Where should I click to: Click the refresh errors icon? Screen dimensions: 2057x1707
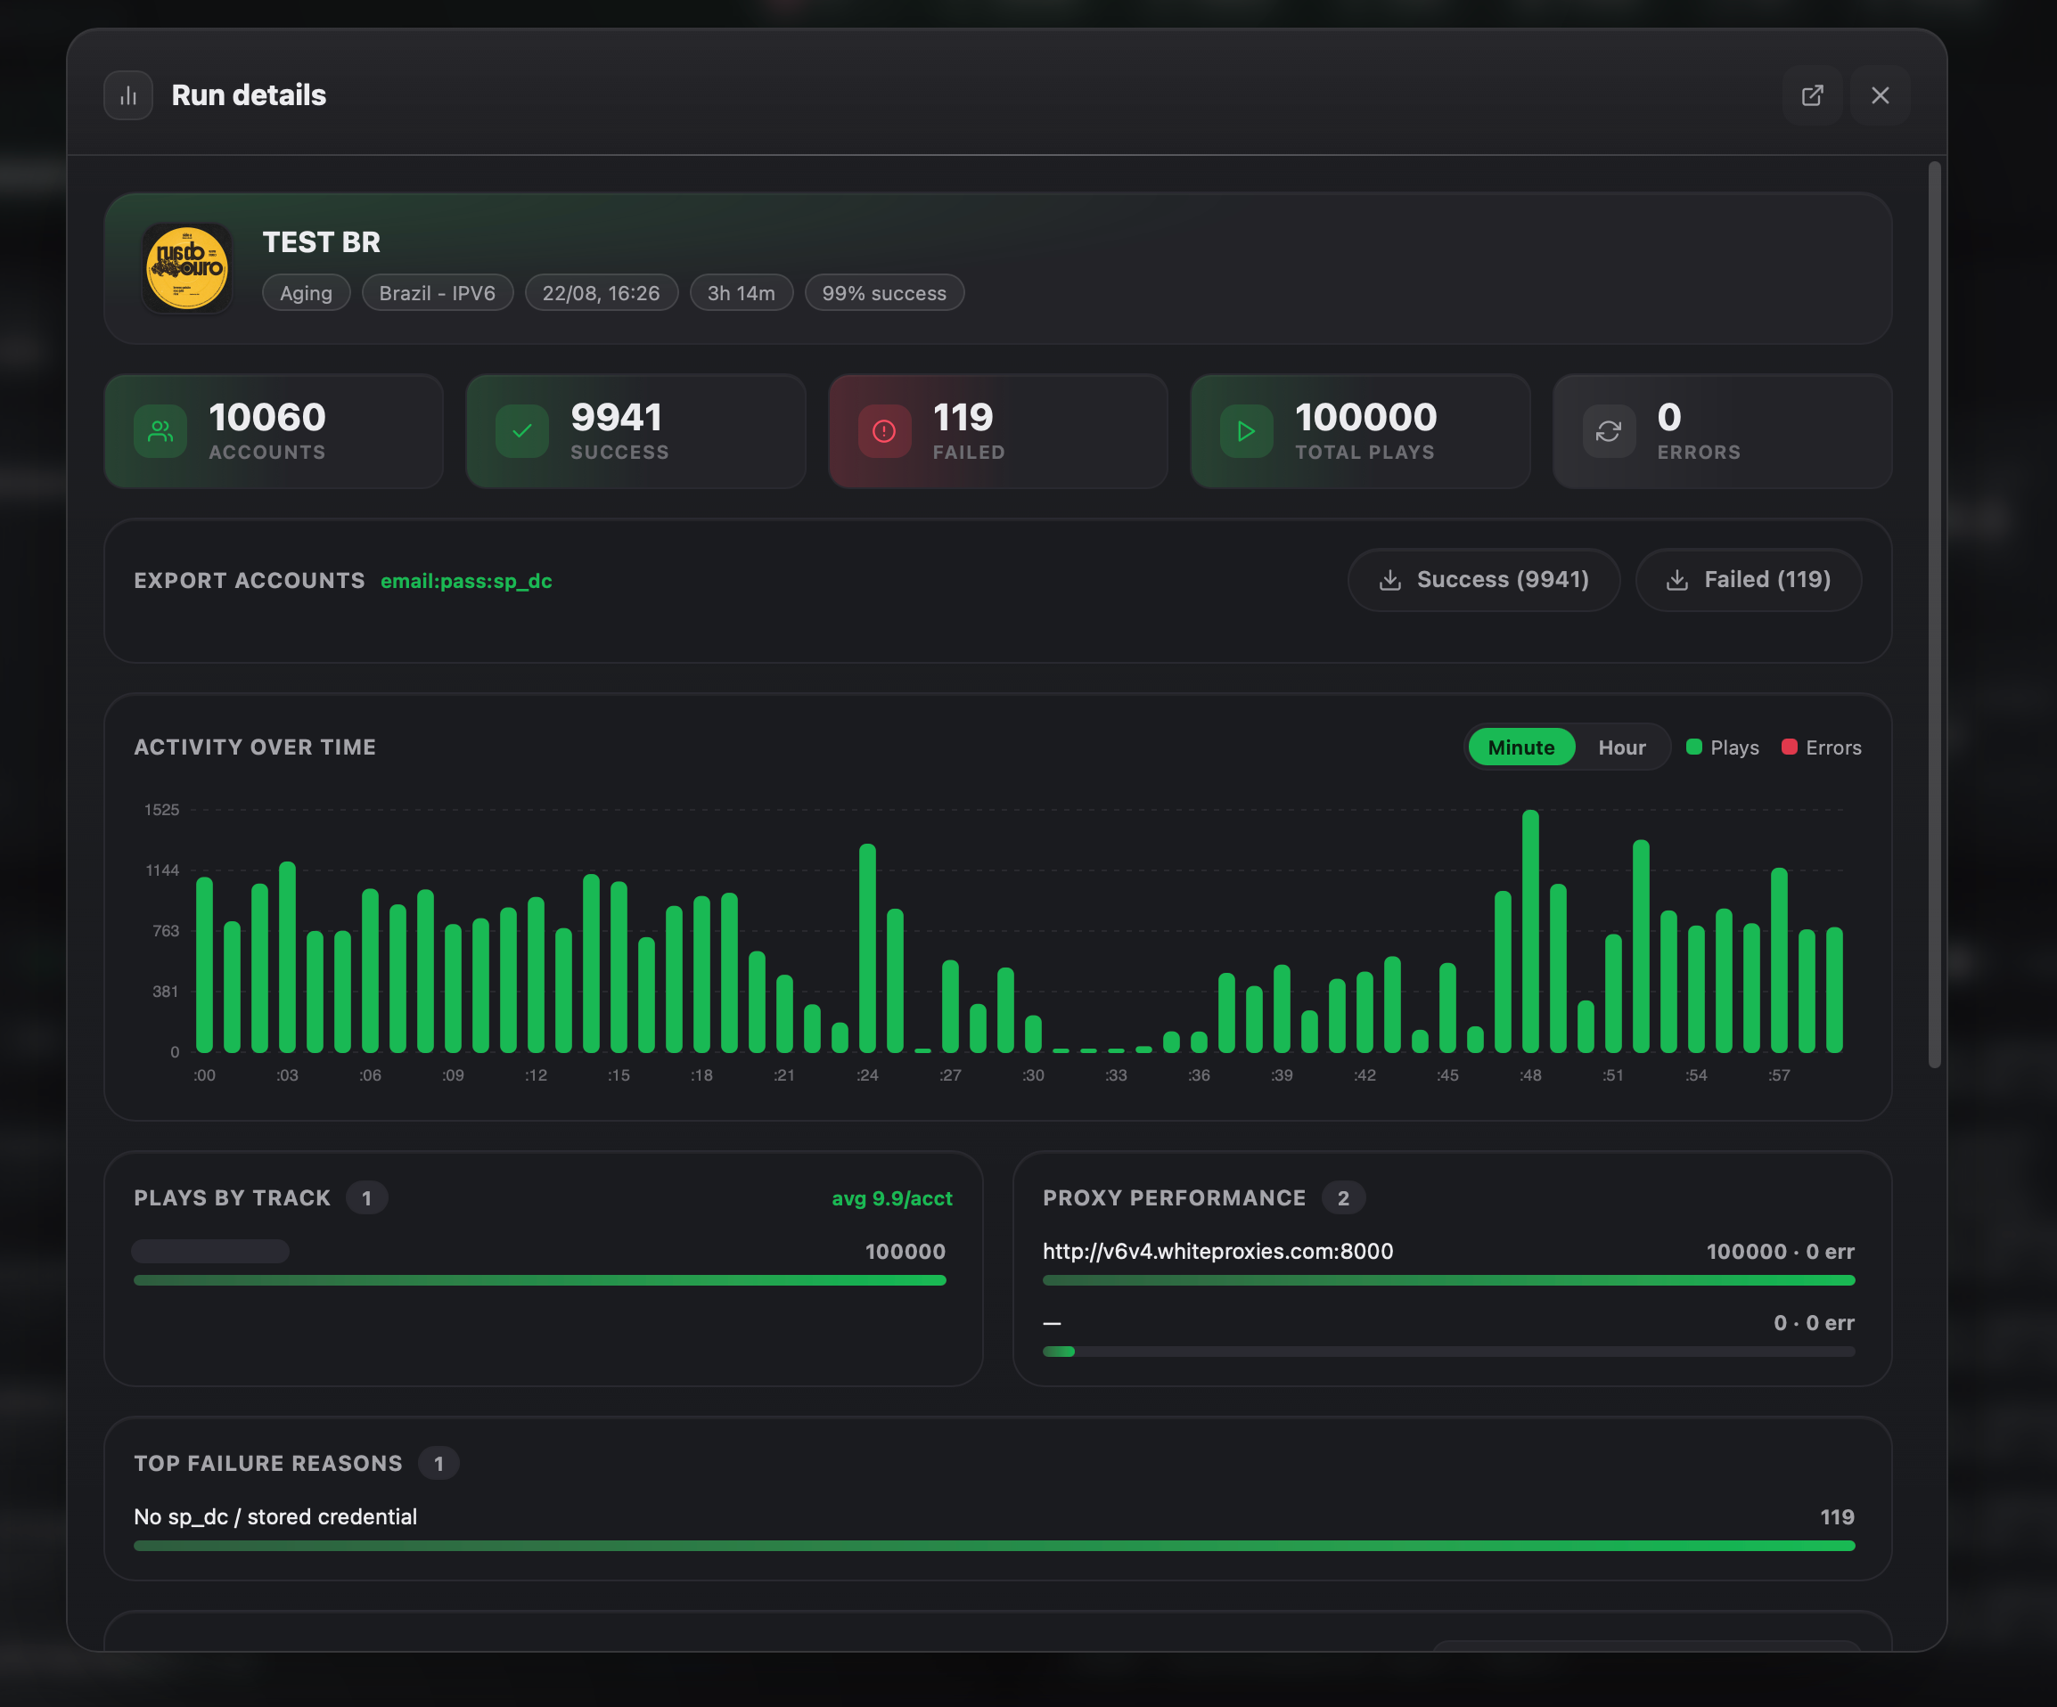click(1609, 431)
